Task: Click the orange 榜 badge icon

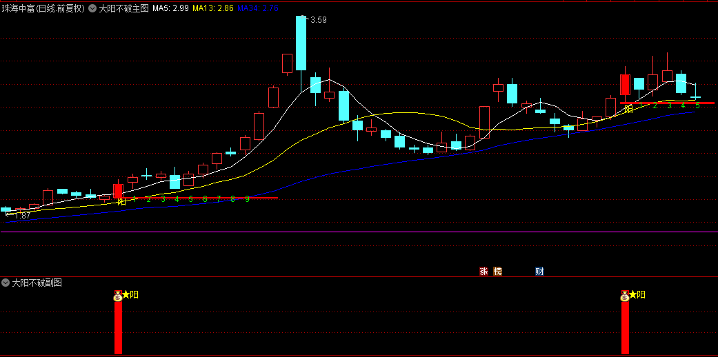Action: point(498,272)
